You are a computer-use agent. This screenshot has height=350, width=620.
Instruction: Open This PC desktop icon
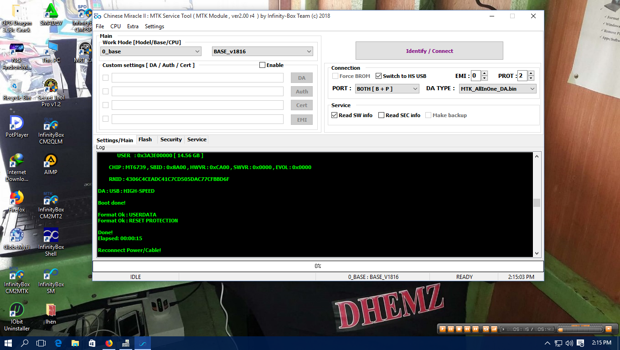(x=51, y=52)
